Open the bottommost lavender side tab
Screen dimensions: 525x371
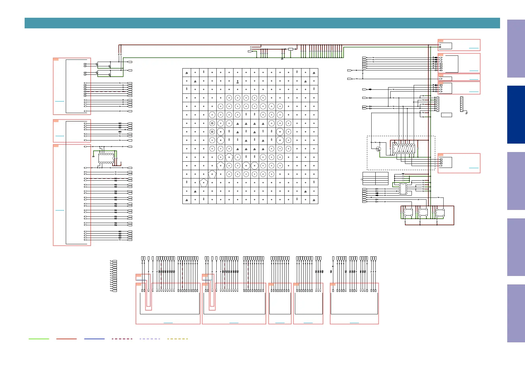[516, 313]
